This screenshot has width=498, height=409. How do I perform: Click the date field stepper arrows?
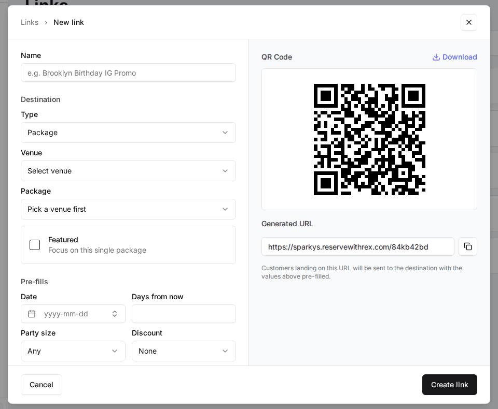coord(115,314)
